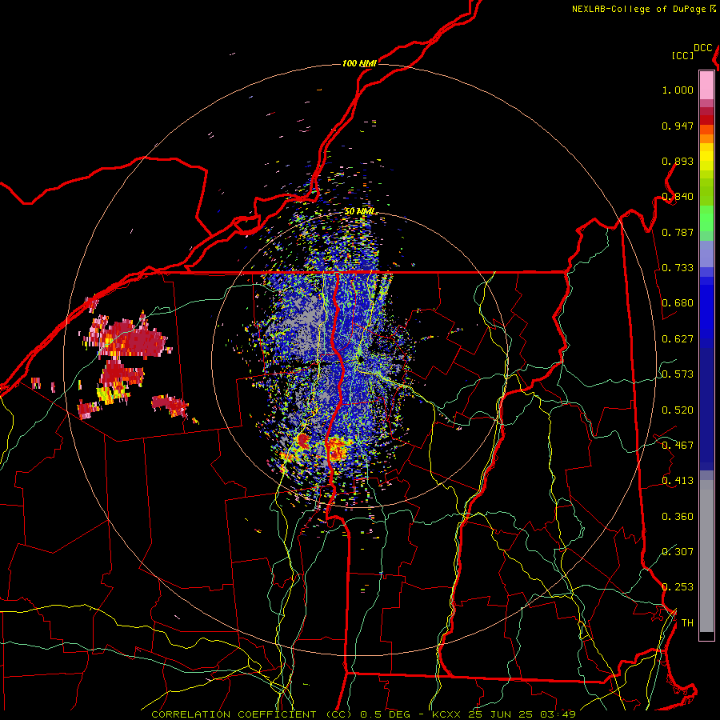Screen dimensions: 720x720
Task: Click the CORRELATION COEFFICIENT footer title
Action: pos(234,714)
